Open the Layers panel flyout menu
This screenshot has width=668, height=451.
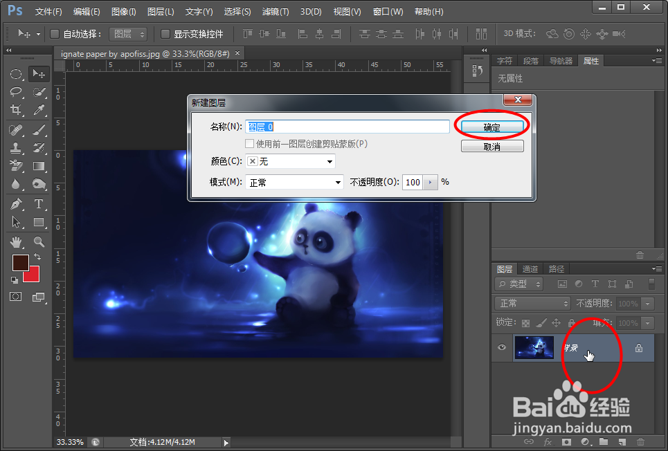tap(656, 268)
